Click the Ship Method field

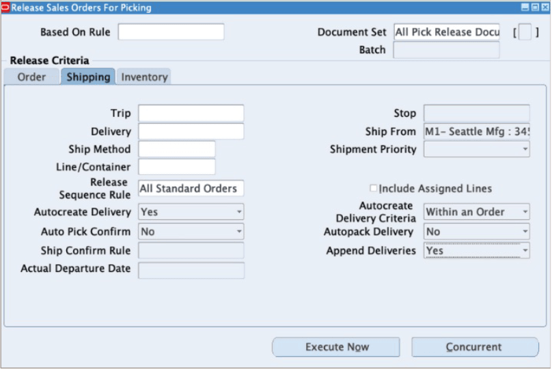click(x=177, y=149)
